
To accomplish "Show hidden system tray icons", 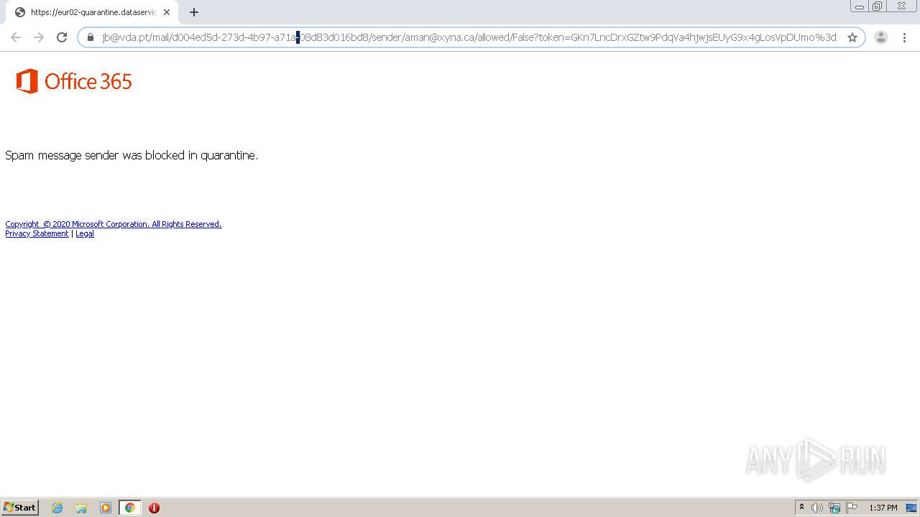I will point(801,508).
